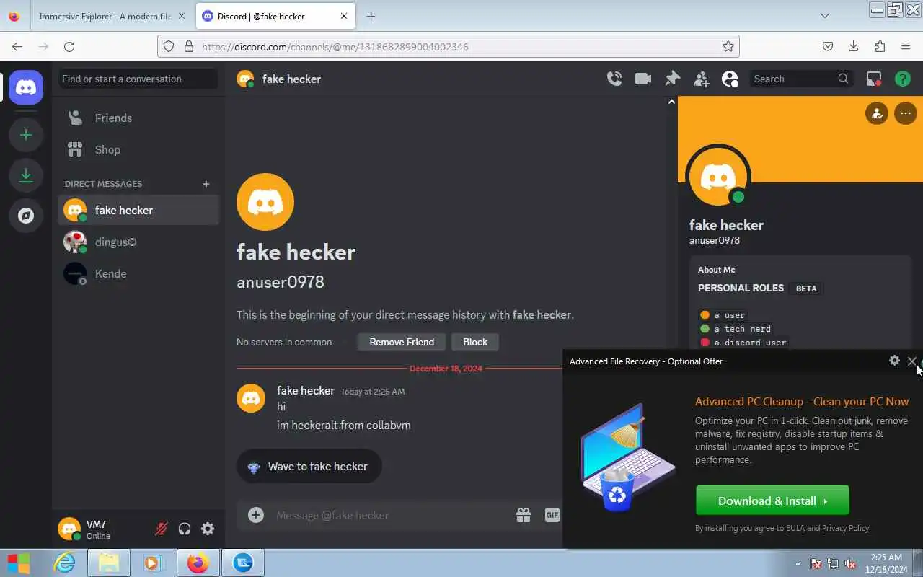Click fake hecker name in message
Image resolution: width=923 pixels, height=577 pixels.
click(306, 390)
